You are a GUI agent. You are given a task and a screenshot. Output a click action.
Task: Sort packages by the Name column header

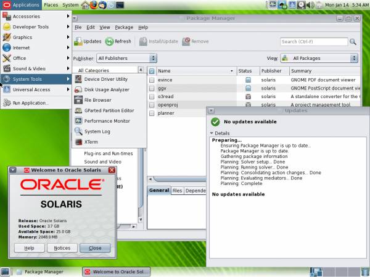click(x=195, y=71)
